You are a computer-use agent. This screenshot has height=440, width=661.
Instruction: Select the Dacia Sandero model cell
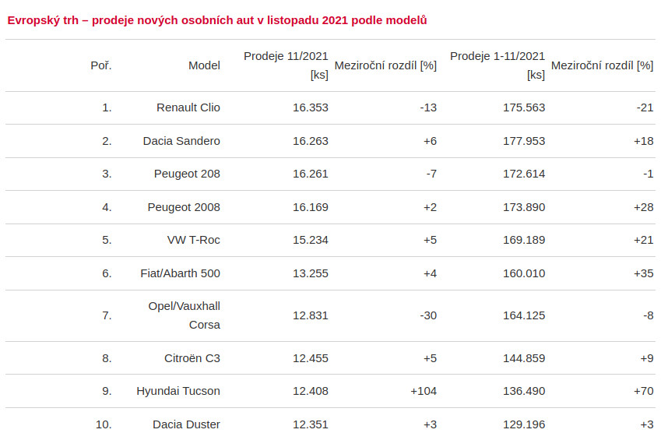coord(181,141)
